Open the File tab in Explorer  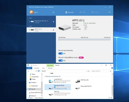[29, 68]
